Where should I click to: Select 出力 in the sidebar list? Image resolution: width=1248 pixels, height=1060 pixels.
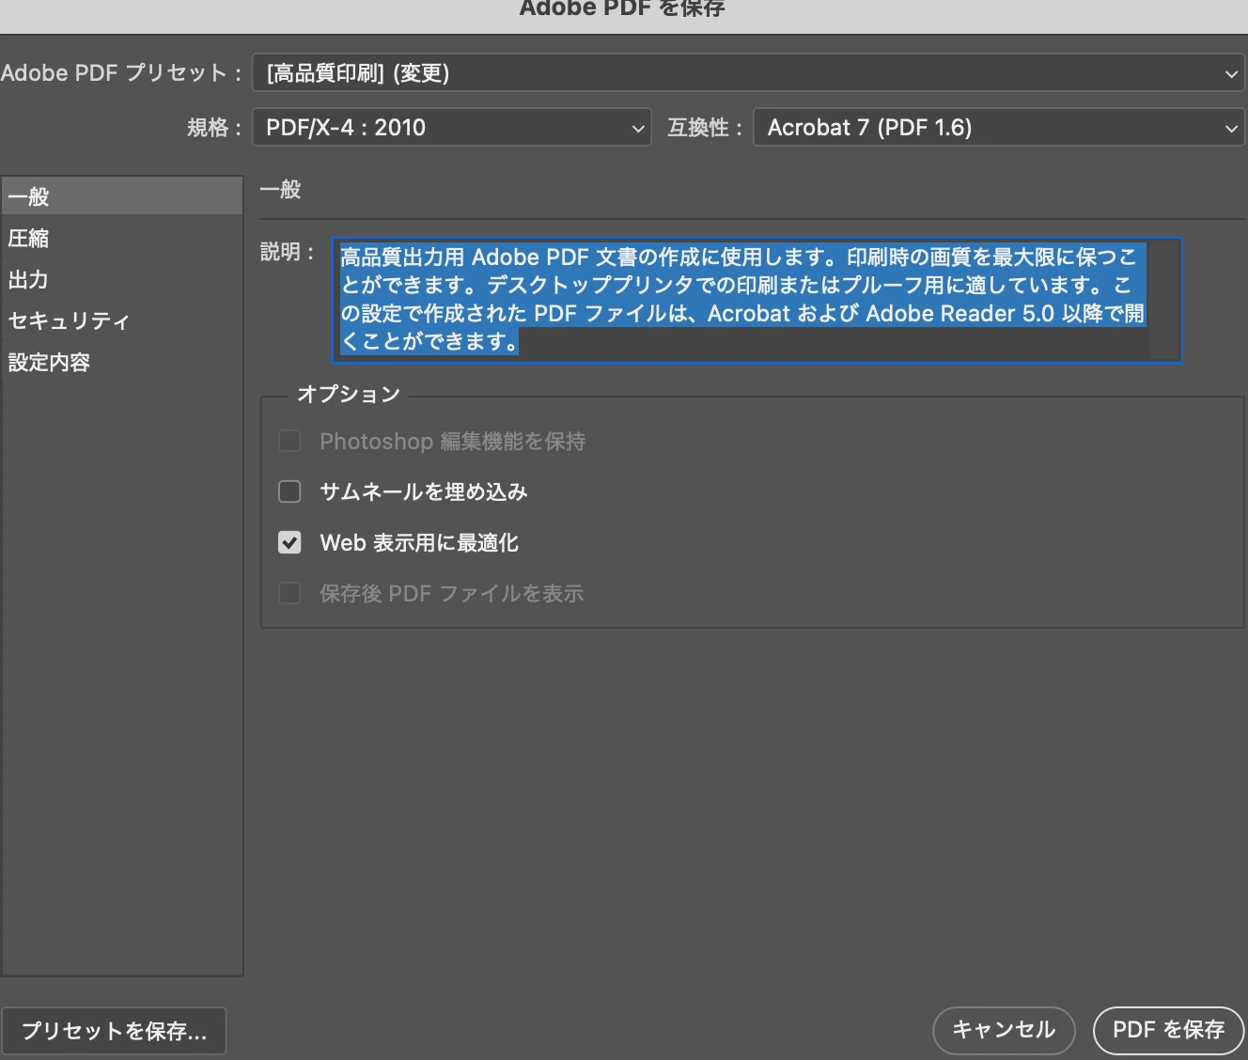122,279
